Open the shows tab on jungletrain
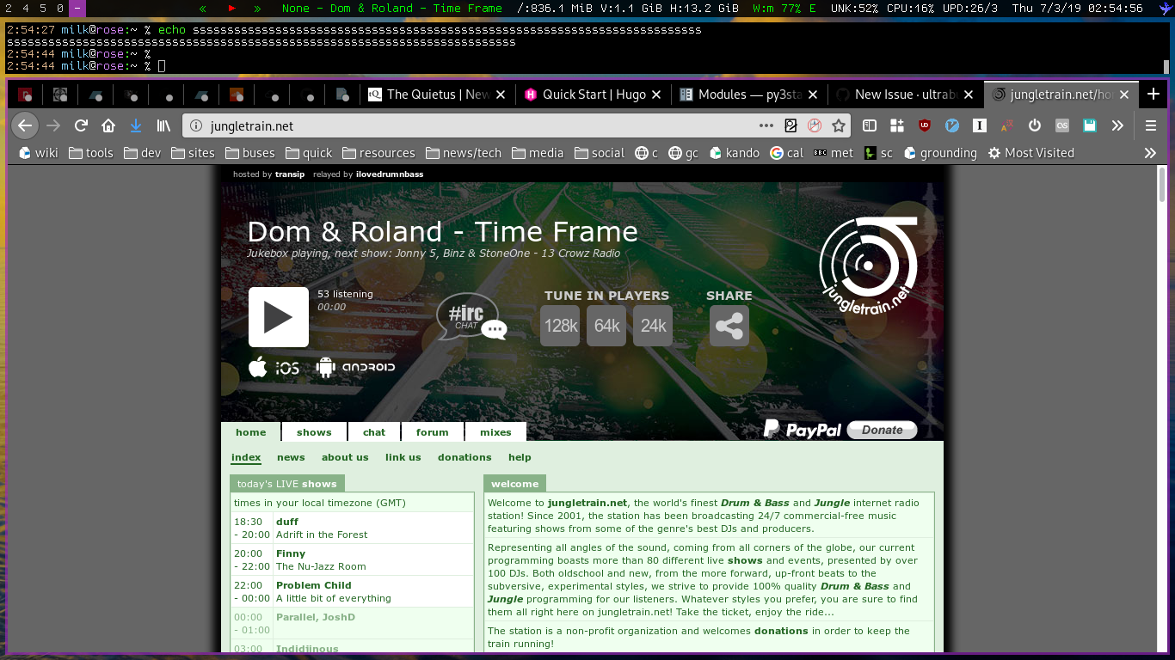 pyautogui.click(x=314, y=432)
